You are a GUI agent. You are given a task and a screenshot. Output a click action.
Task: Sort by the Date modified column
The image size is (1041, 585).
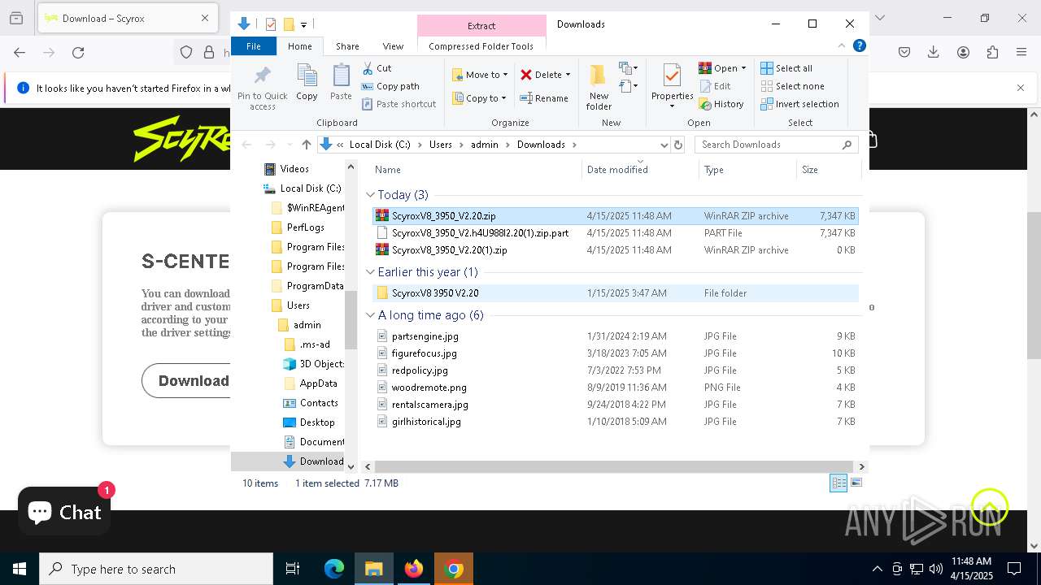pos(641,170)
